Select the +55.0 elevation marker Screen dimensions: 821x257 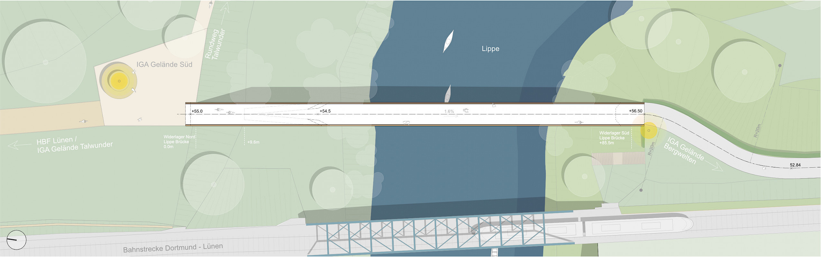coord(197,111)
